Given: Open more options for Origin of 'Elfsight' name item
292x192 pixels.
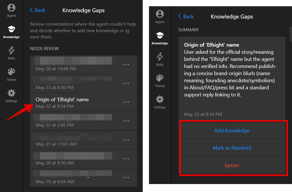Looking at the screenshot, I should (x=126, y=102).
